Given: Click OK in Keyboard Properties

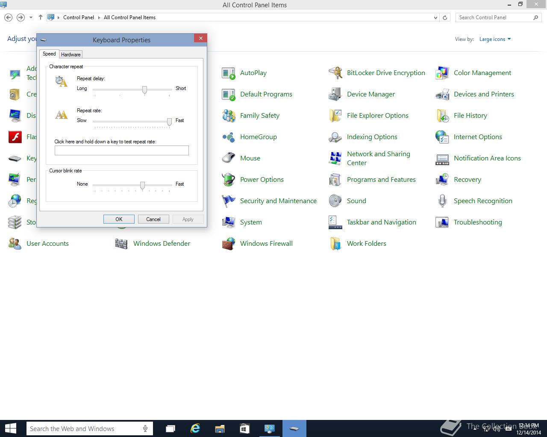Looking at the screenshot, I should point(119,219).
